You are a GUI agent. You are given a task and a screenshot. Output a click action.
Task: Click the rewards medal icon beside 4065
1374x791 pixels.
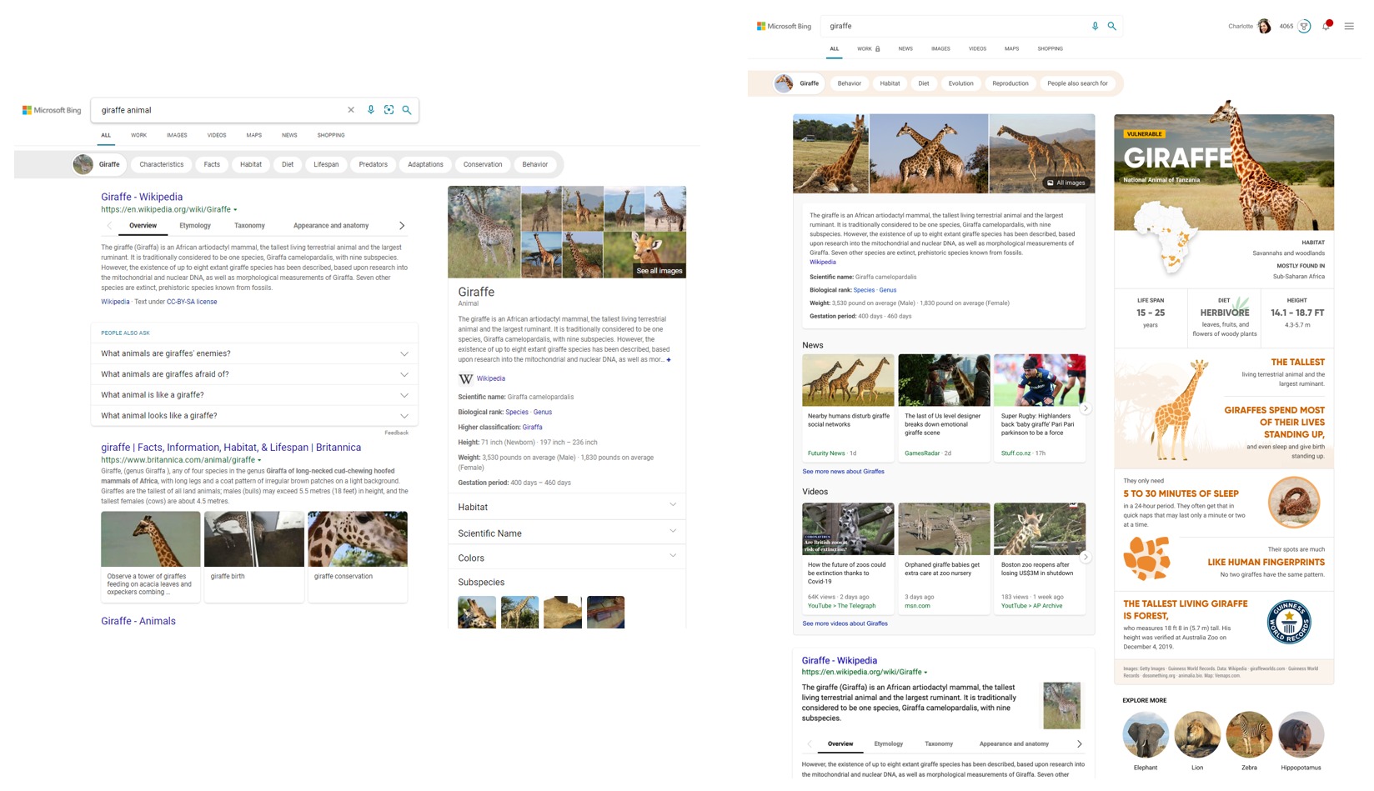1305,27
